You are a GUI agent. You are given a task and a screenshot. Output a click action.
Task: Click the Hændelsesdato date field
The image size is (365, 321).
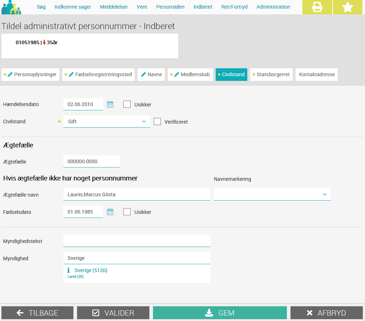83,104
